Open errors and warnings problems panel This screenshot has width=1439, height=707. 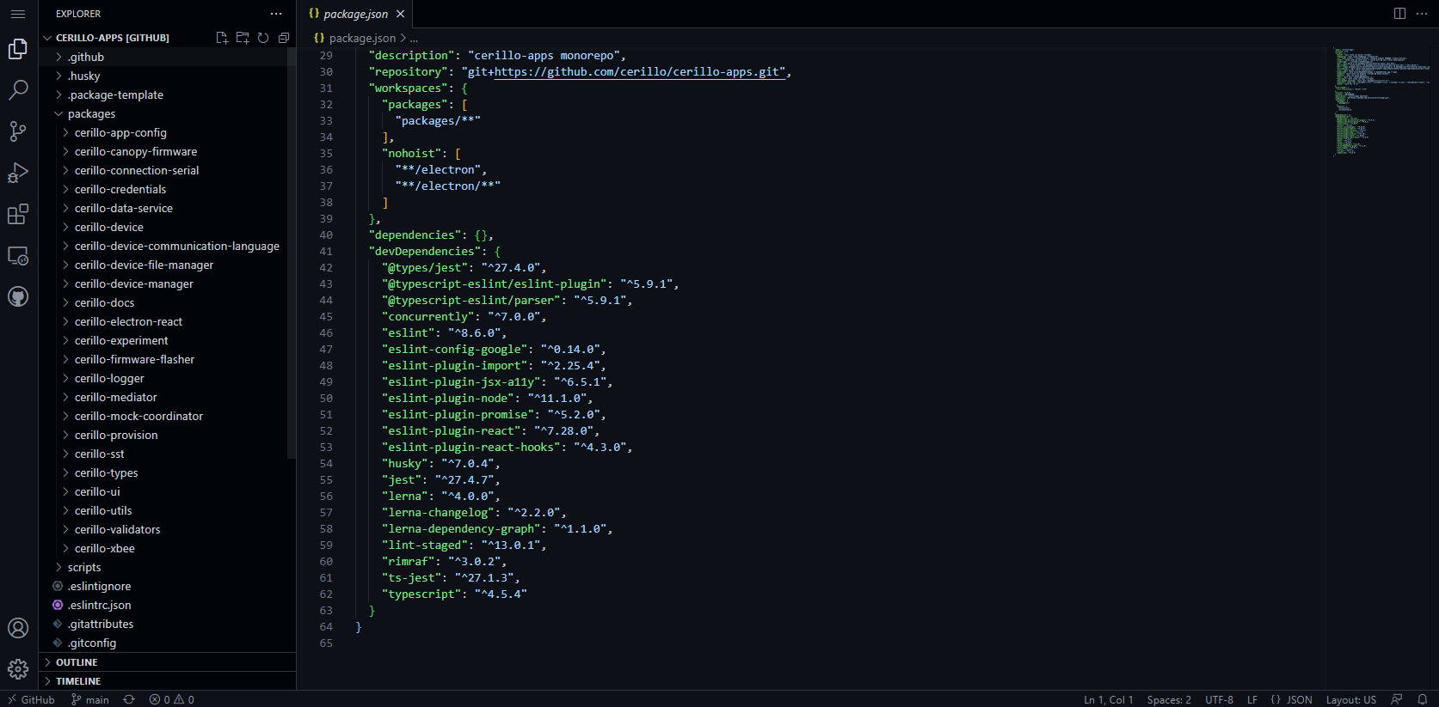171,699
